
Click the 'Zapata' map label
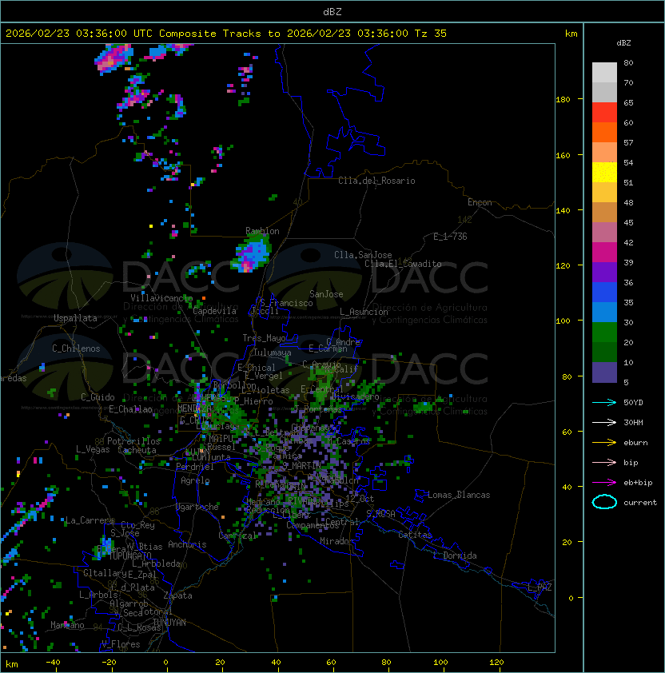point(177,595)
